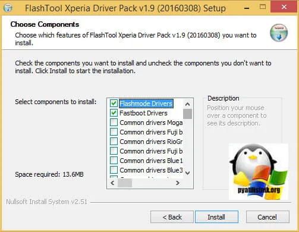Select the Common drivers RioGr entry
The image size is (299, 232).
[151, 142]
